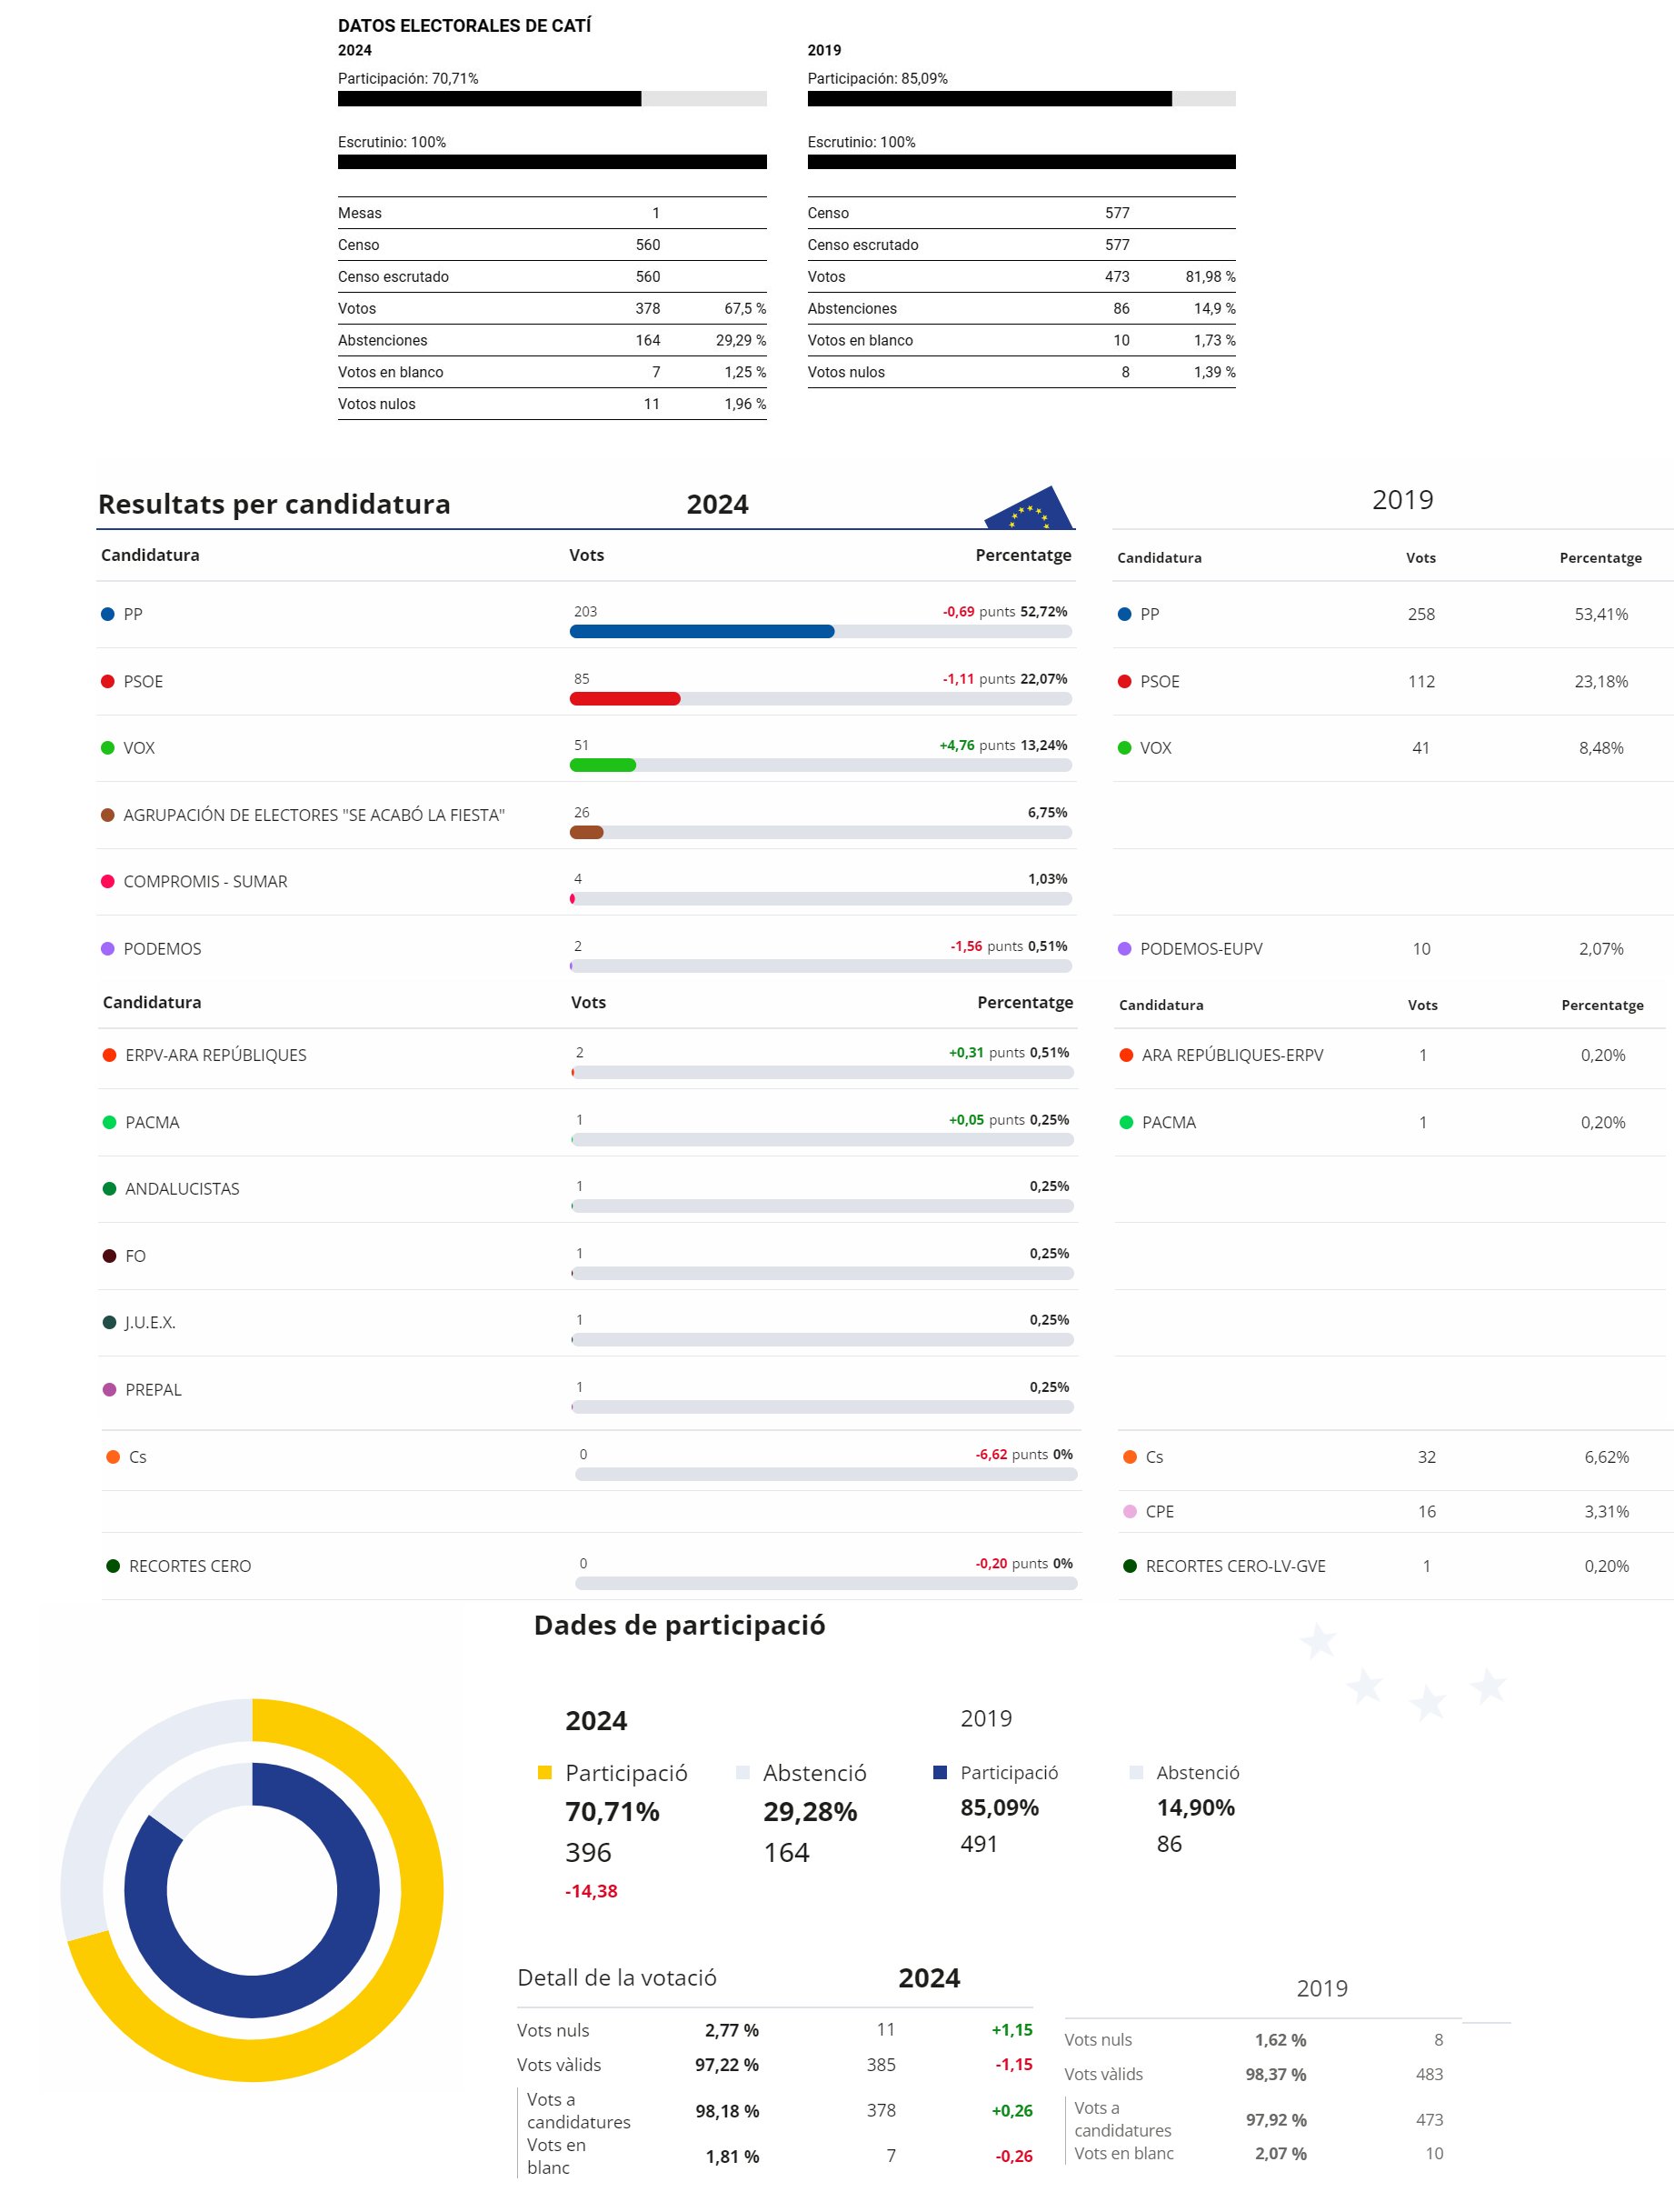Viewport: 1674px width, 2212px height.
Task: Click the purple dot next to PODEMOS
Action: 108,948
